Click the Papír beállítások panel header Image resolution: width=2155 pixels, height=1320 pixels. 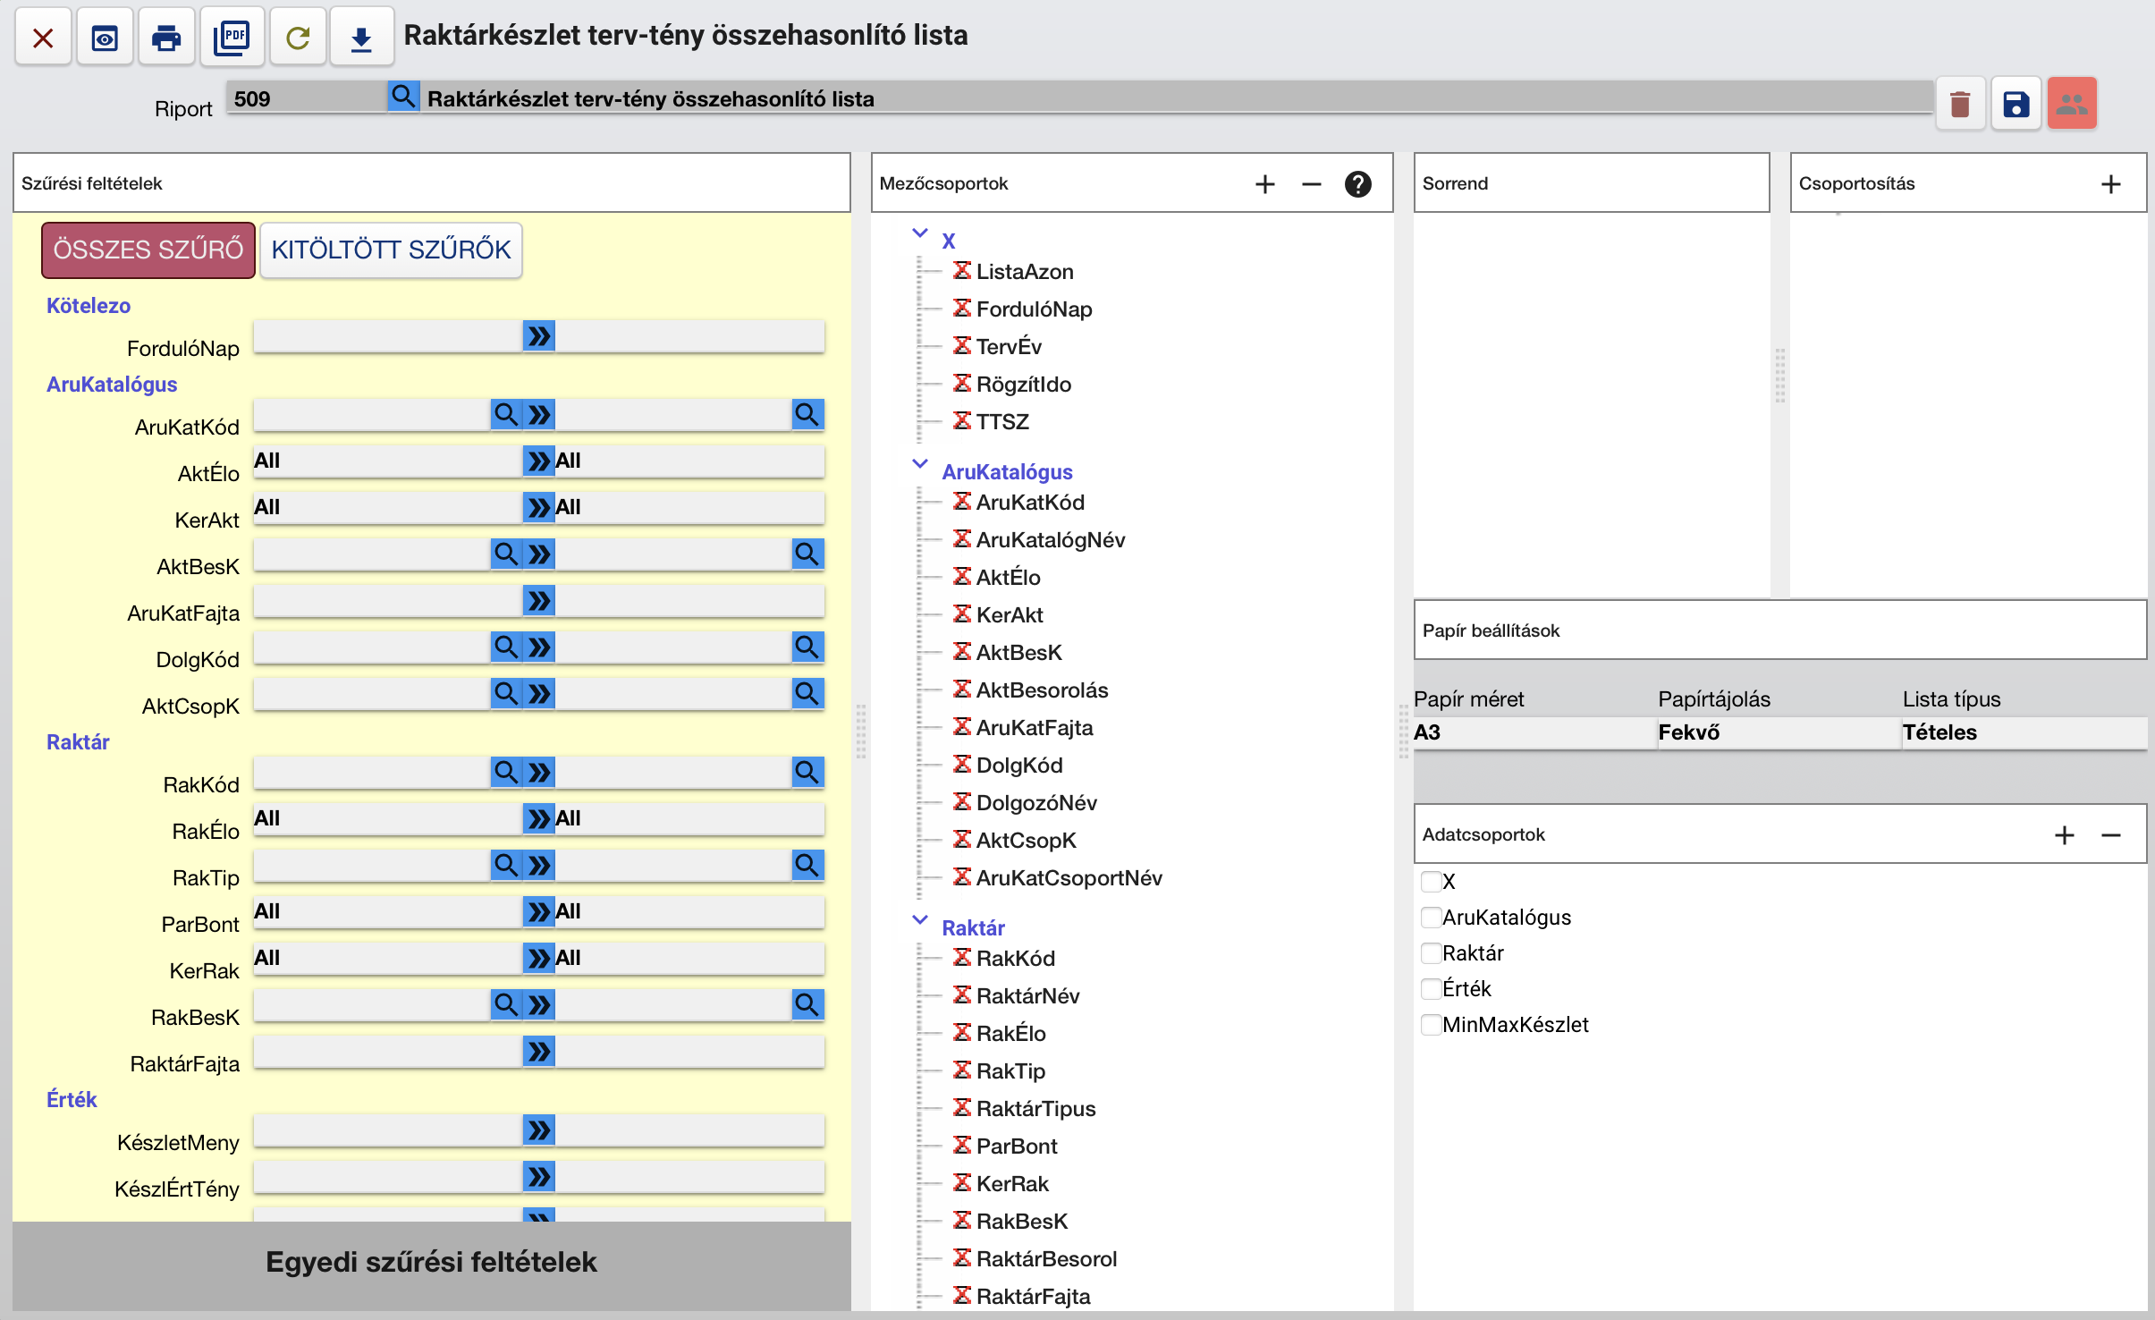tap(1779, 630)
